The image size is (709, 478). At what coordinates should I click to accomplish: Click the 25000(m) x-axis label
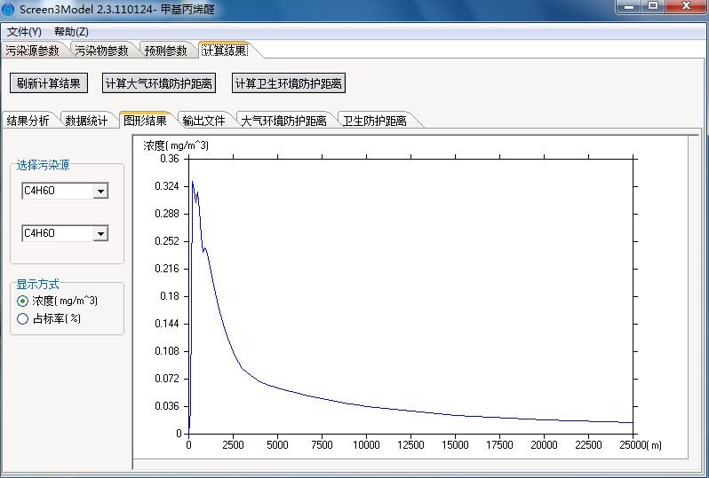641,445
